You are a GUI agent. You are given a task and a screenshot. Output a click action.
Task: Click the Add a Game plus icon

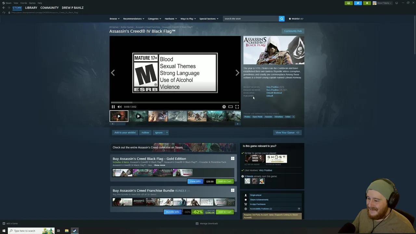tap(4, 223)
